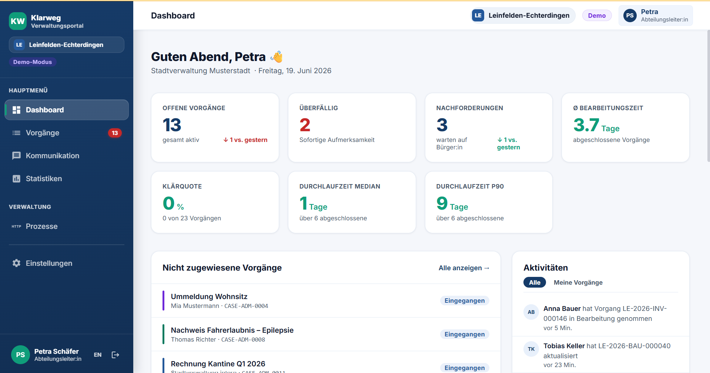The width and height of the screenshot is (710, 373).
Task: Select the Alle activities filter
Action: (x=535, y=282)
